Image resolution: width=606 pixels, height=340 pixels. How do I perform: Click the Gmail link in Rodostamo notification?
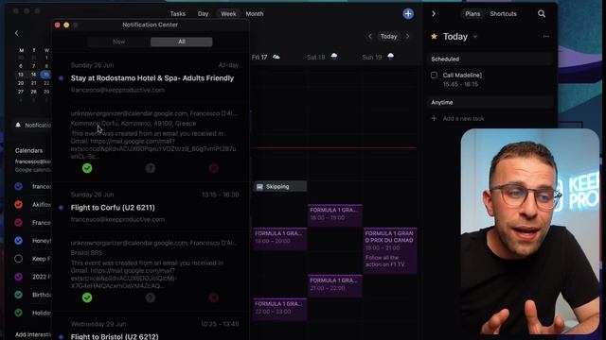(153, 149)
